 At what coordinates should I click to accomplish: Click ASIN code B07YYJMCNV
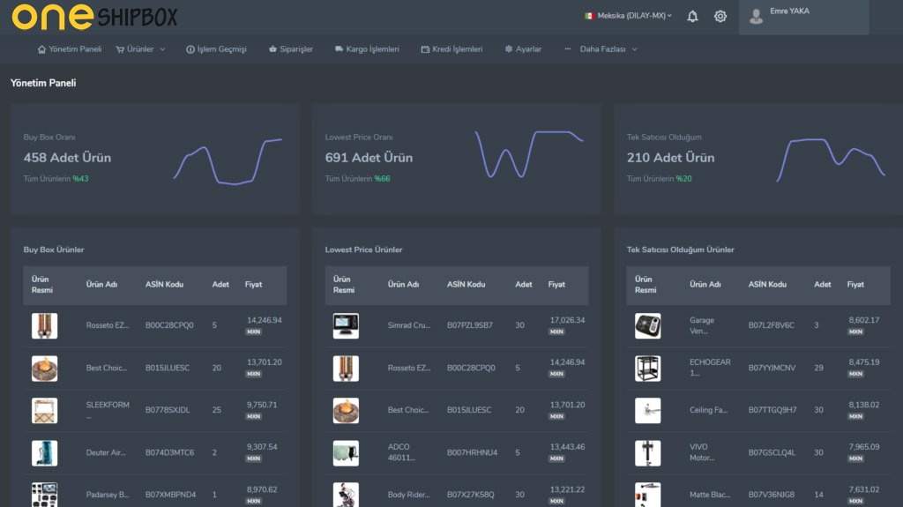[x=772, y=369]
